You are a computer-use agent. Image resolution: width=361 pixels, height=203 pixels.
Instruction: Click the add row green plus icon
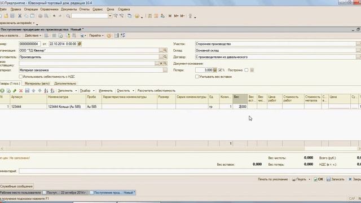(2, 91)
